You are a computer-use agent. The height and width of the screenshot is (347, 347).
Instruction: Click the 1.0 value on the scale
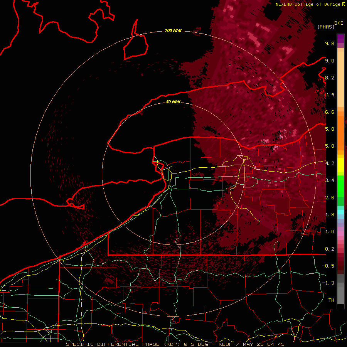tap(330, 232)
